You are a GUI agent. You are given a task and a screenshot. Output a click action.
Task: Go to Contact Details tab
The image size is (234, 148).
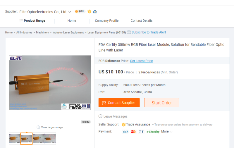tap(142, 20)
